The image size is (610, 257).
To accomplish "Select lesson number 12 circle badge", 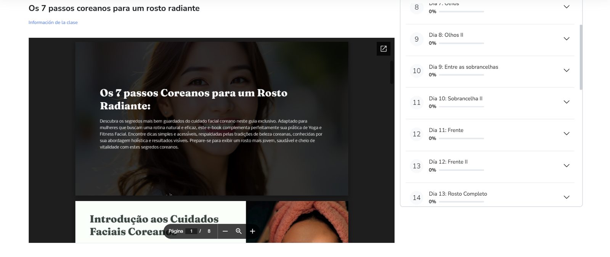I will [417, 134].
